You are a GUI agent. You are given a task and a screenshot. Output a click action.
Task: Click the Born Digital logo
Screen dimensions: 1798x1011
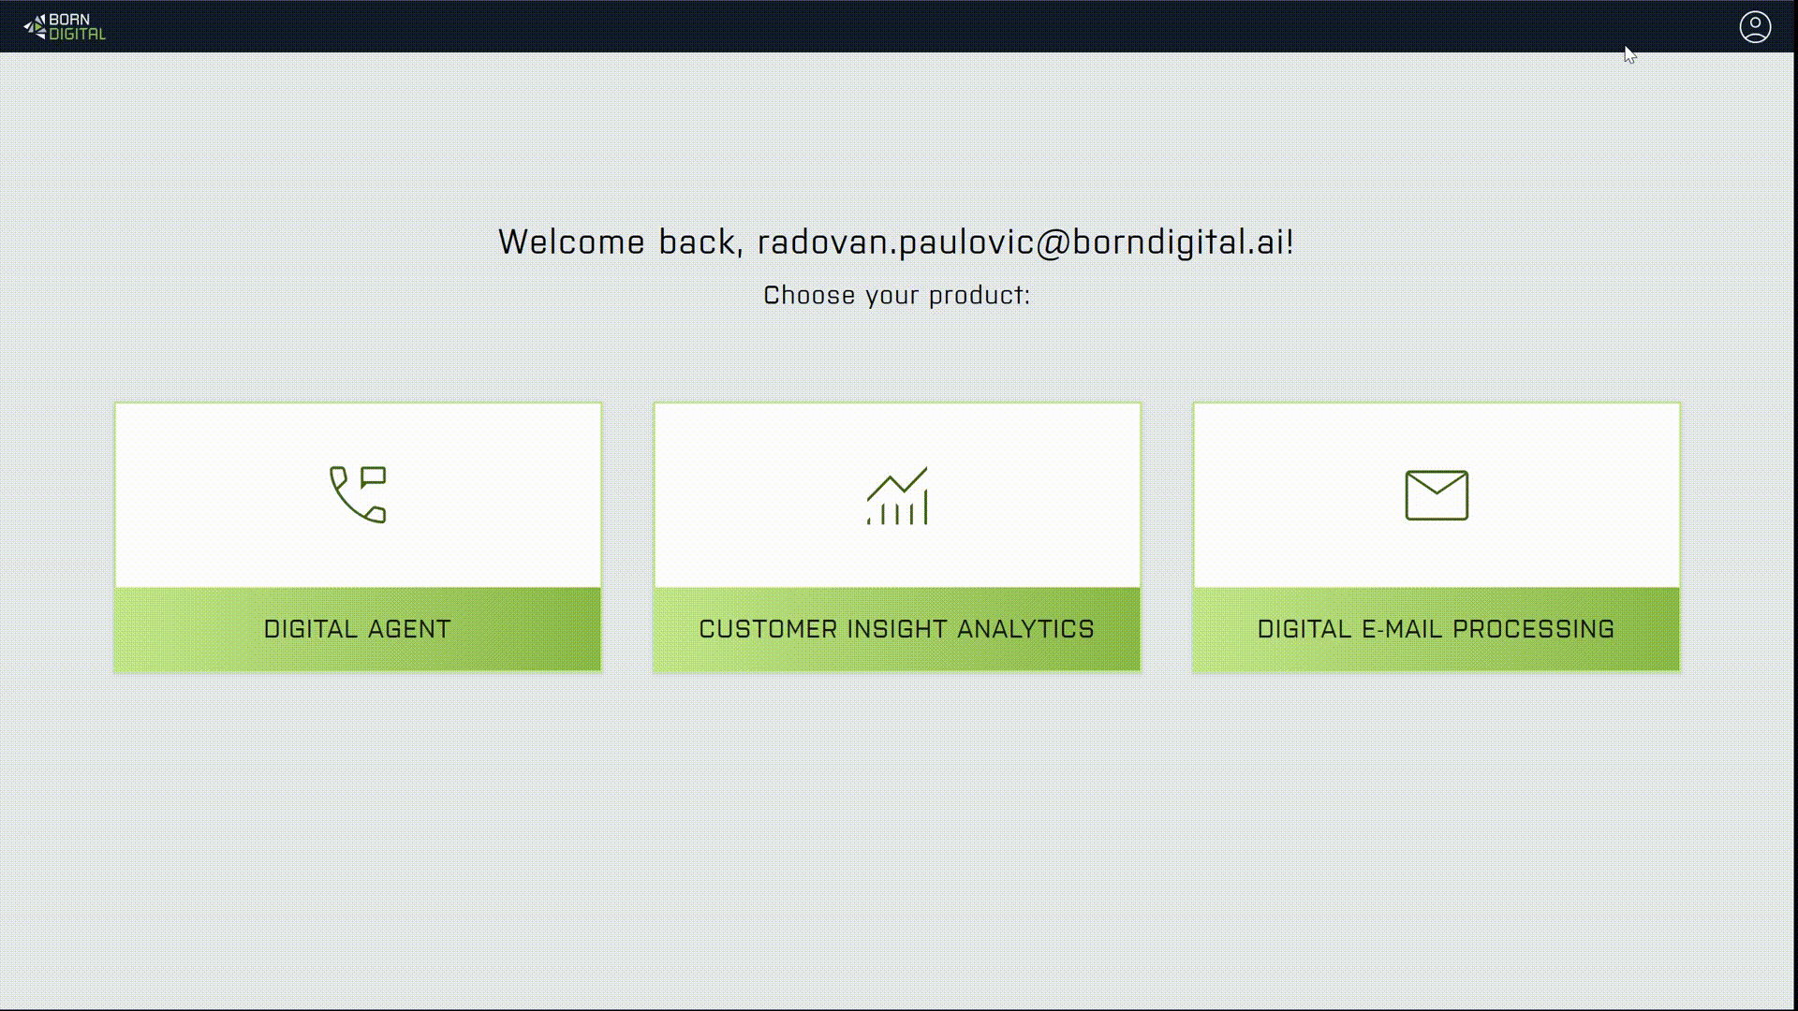point(65,27)
